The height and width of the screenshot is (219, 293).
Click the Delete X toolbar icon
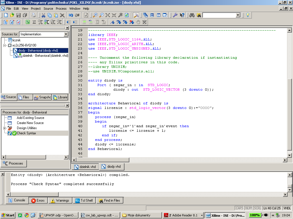pos(62,15)
